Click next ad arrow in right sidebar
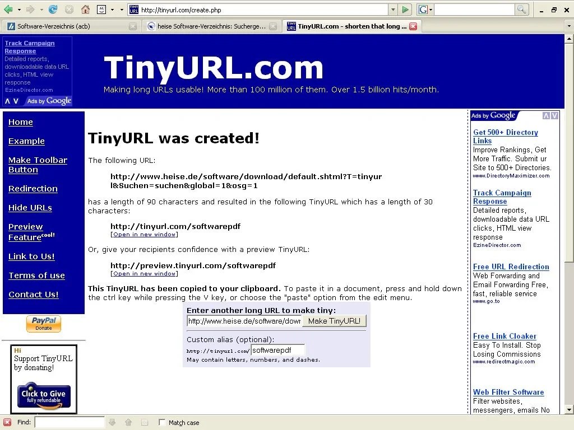The image size is (574, 430). point(554,115)
